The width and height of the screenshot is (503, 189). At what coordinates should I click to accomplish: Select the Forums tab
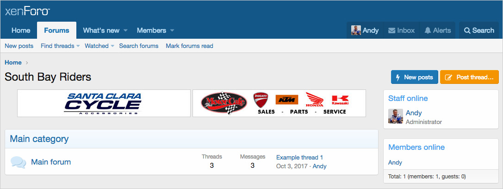57,30
